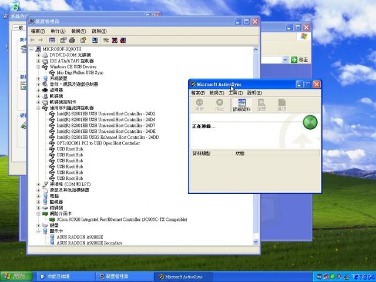This screenshot has height=282, width=376.
Task: Expand the DVD/CD-ROM 光碟機 node
Action: point(38,55)
